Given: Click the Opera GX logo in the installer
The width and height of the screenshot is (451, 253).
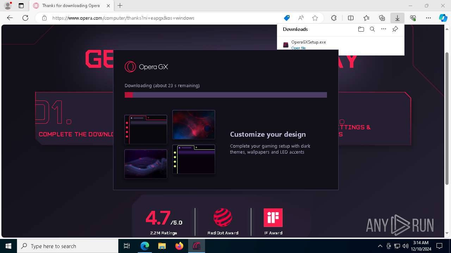Looking at the screenshot, I should tap(146, 66).
